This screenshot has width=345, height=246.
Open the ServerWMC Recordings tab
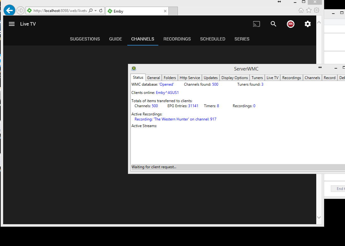coord(292,78)
